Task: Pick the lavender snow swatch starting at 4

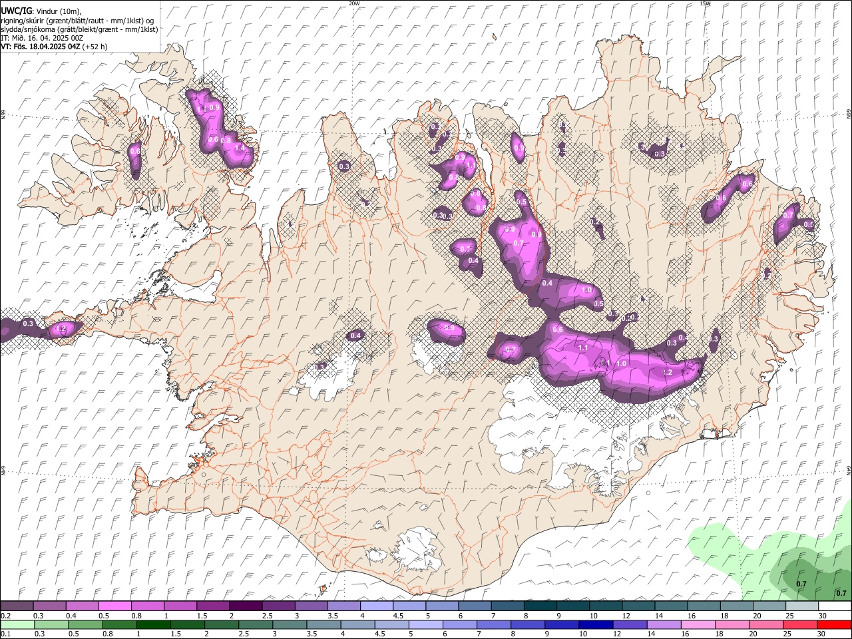Action: [377, 606]
